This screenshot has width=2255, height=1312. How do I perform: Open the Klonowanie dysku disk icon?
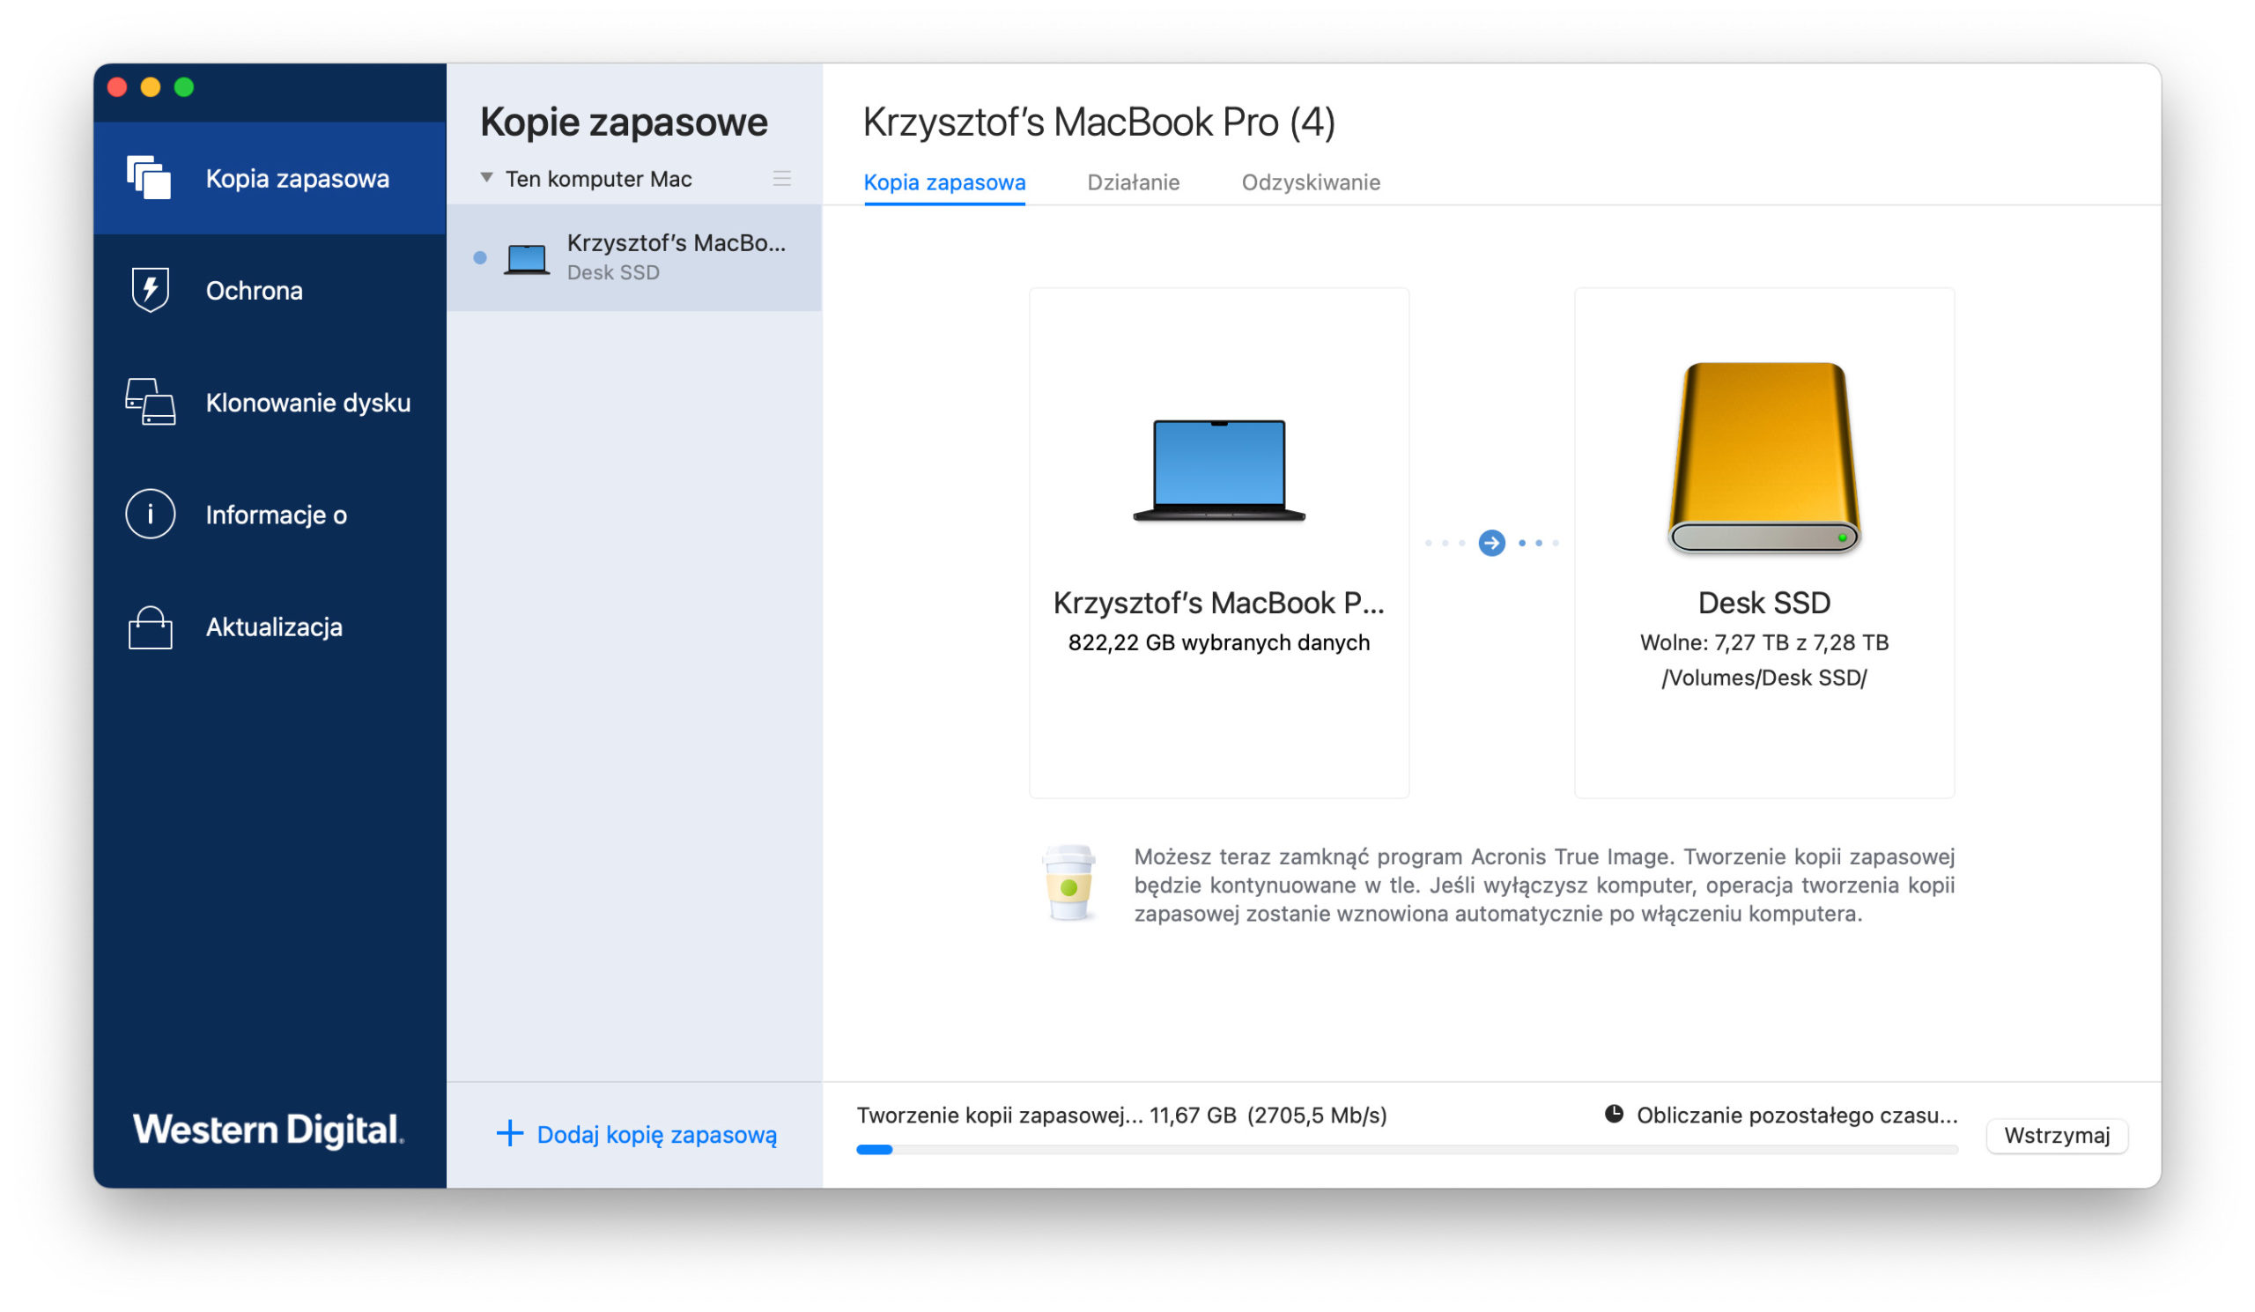151,402
